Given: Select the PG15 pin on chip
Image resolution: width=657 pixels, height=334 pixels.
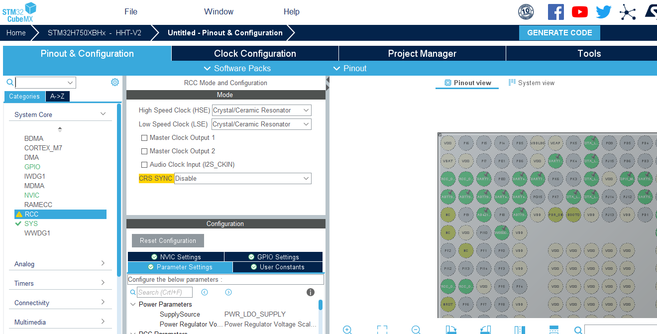Looking at the screenshot, I should (x=538, y=197).
